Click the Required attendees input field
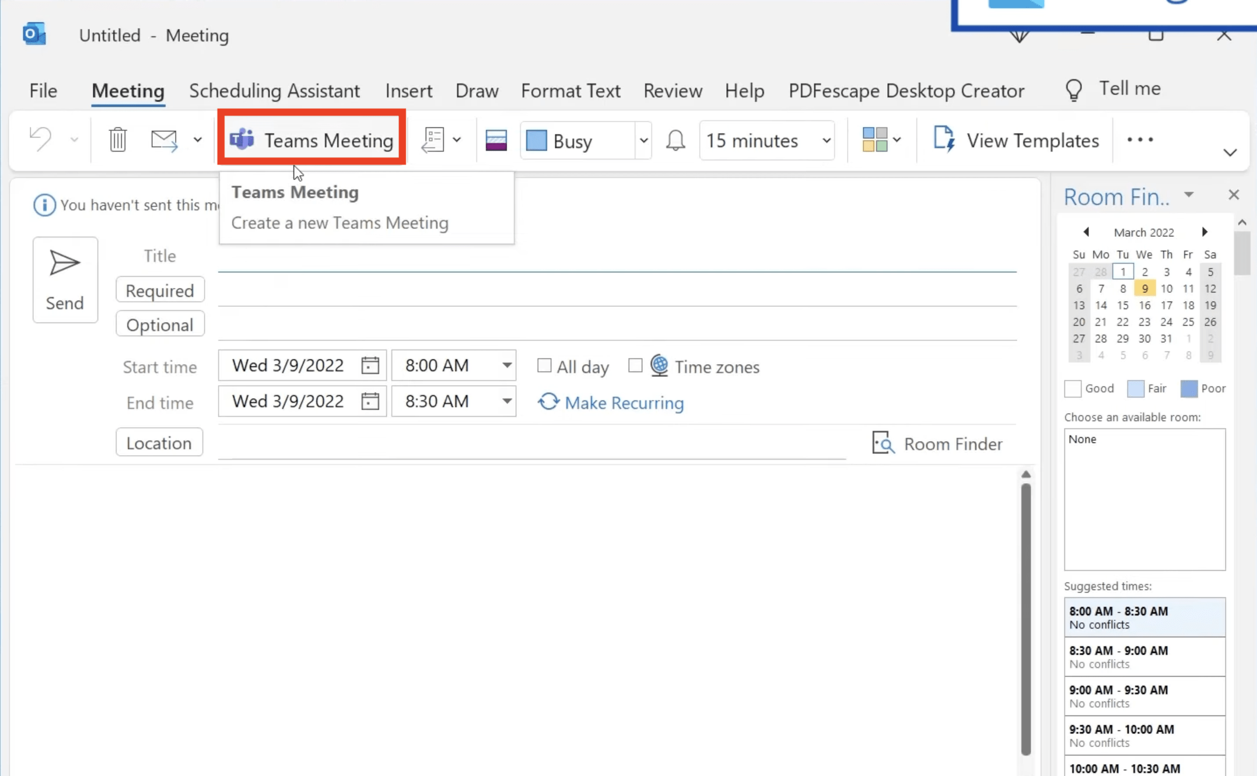 point(617,291)
